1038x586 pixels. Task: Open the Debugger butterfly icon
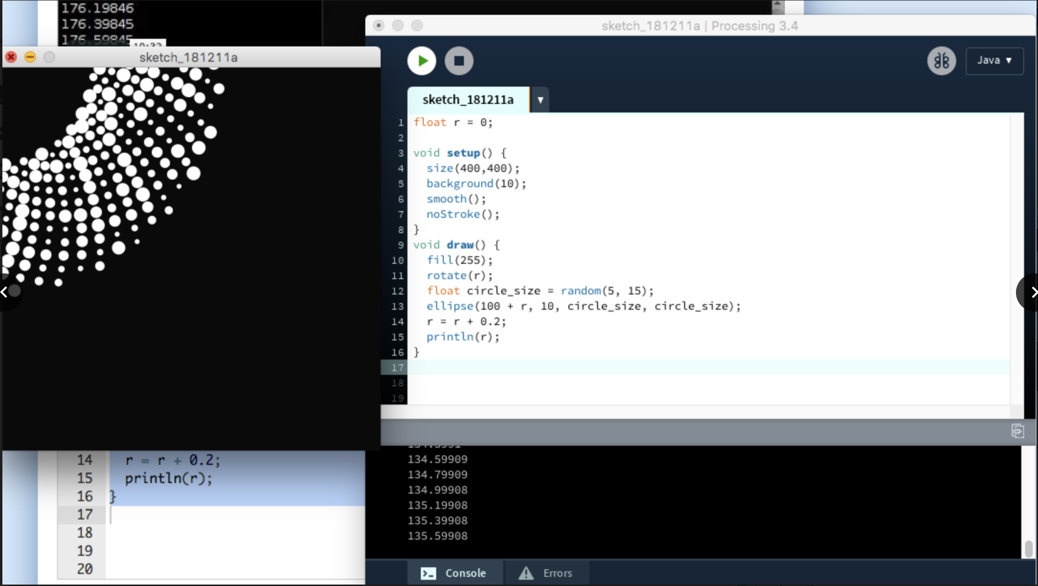(x=941, y=61)
